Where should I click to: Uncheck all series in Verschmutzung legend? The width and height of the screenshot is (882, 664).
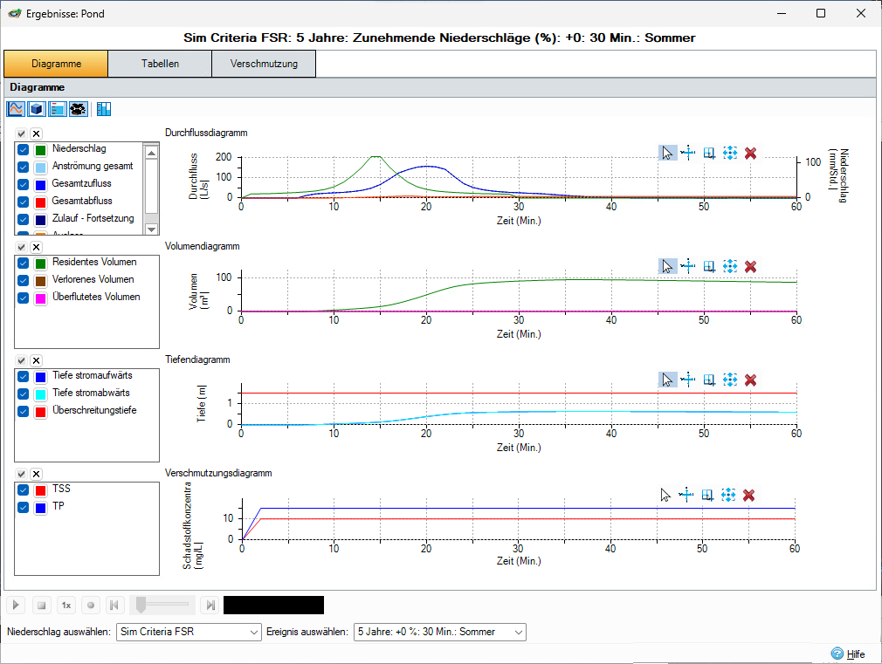[x=36, y=475]
